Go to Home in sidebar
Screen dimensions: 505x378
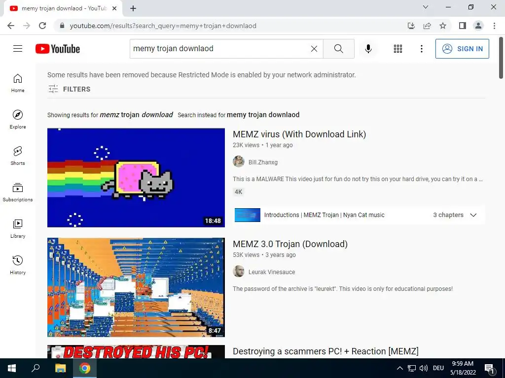tap(18, 83)
